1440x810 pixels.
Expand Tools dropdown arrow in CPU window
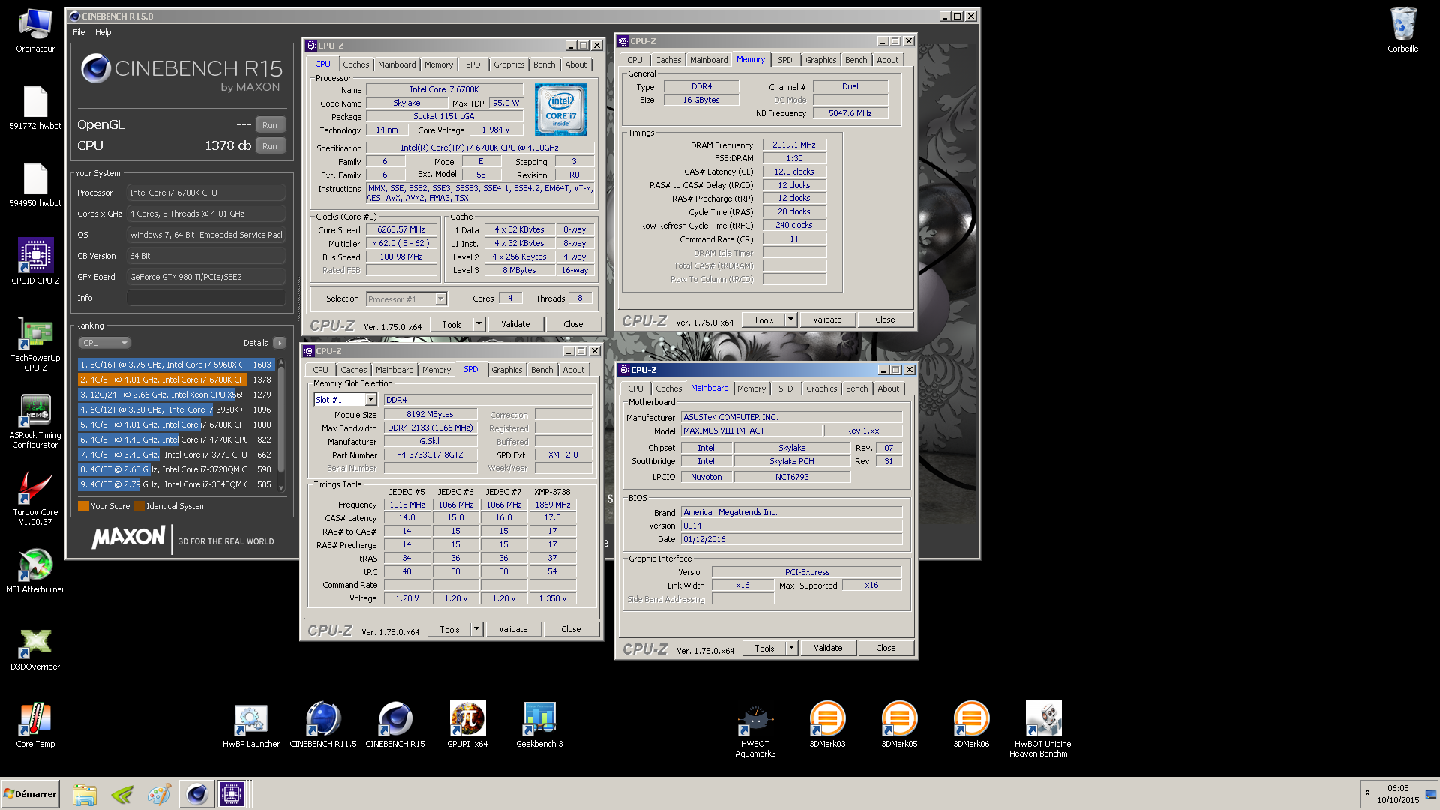pos(478,324)
